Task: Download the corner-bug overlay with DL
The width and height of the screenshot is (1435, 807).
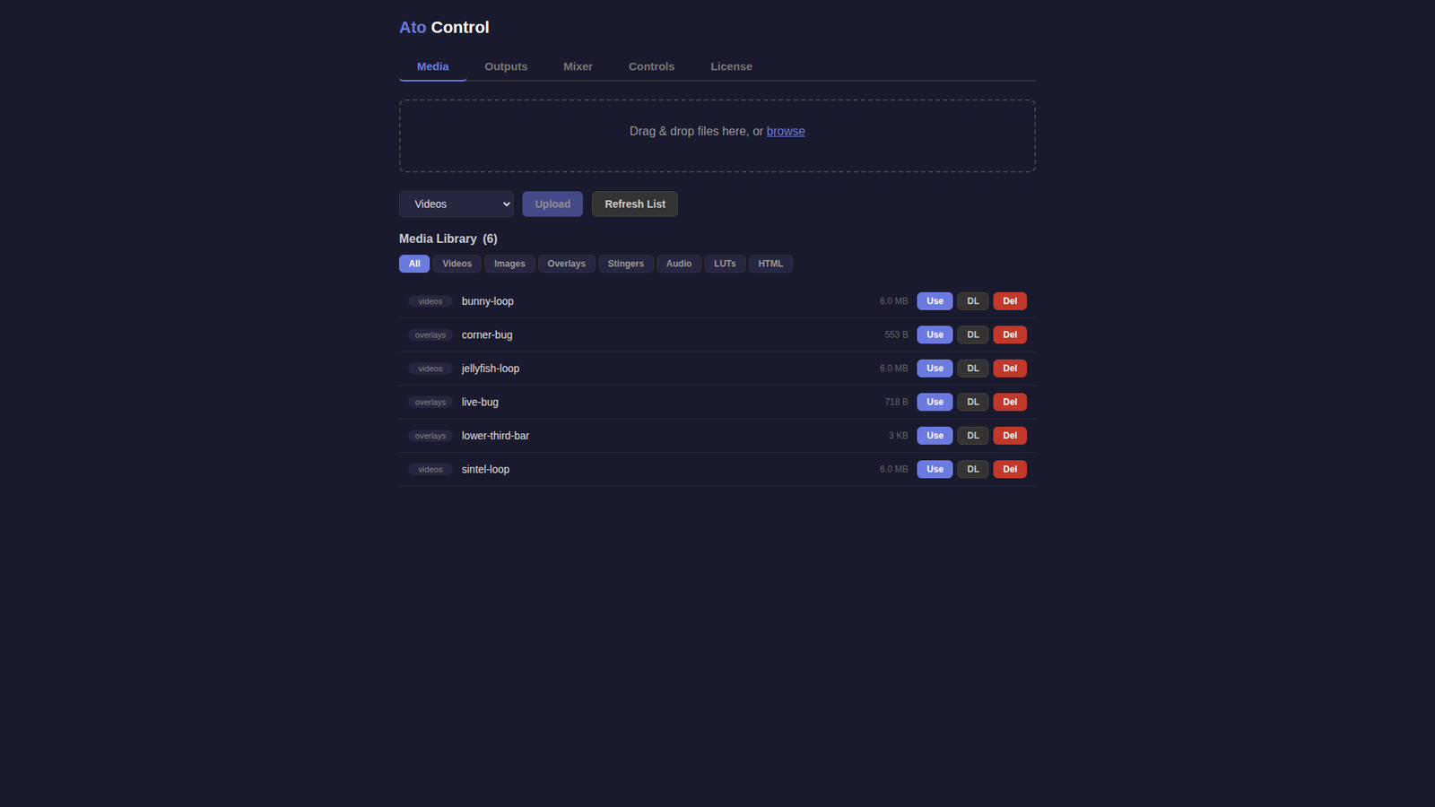Action: tap(972, 334)
